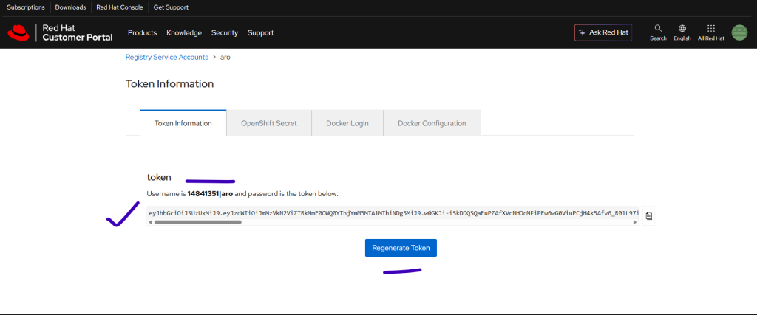
Task: Select the Docker Configuration tab
Action: [432, 123]
